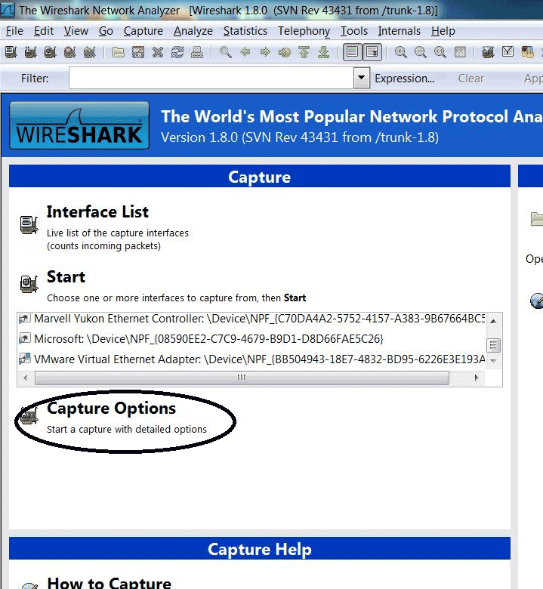Zoom out toolbar icon
The image size is (543, 589).
421,52
